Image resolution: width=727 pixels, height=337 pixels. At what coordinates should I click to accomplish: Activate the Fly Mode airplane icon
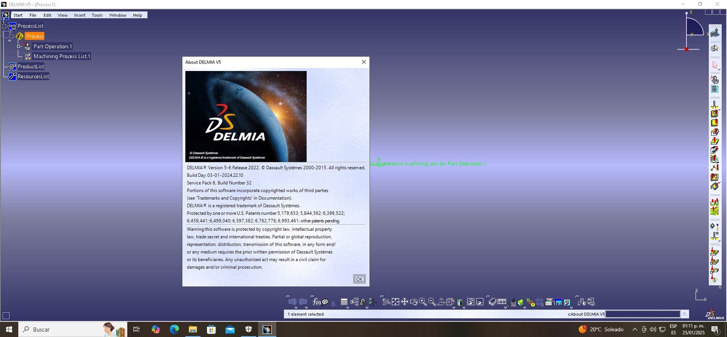[x=386, y=302]
